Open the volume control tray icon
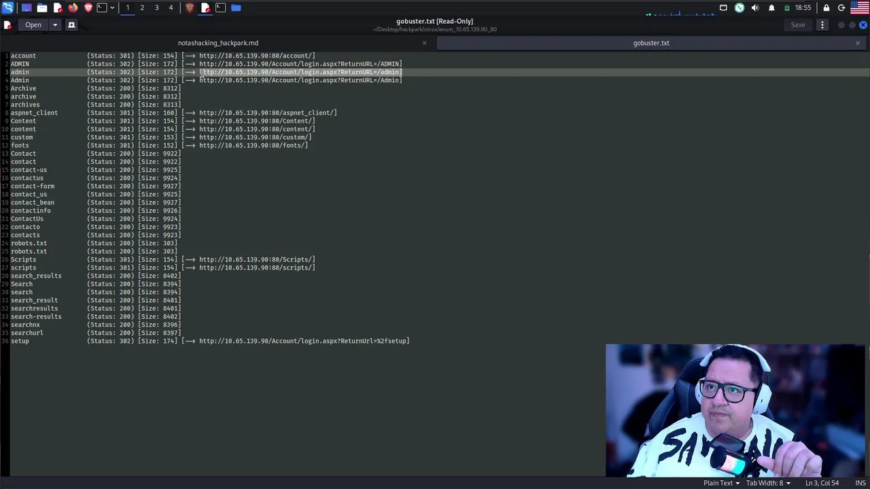The image size is (870, 489). pyautogui.click(x=755, y=7)
